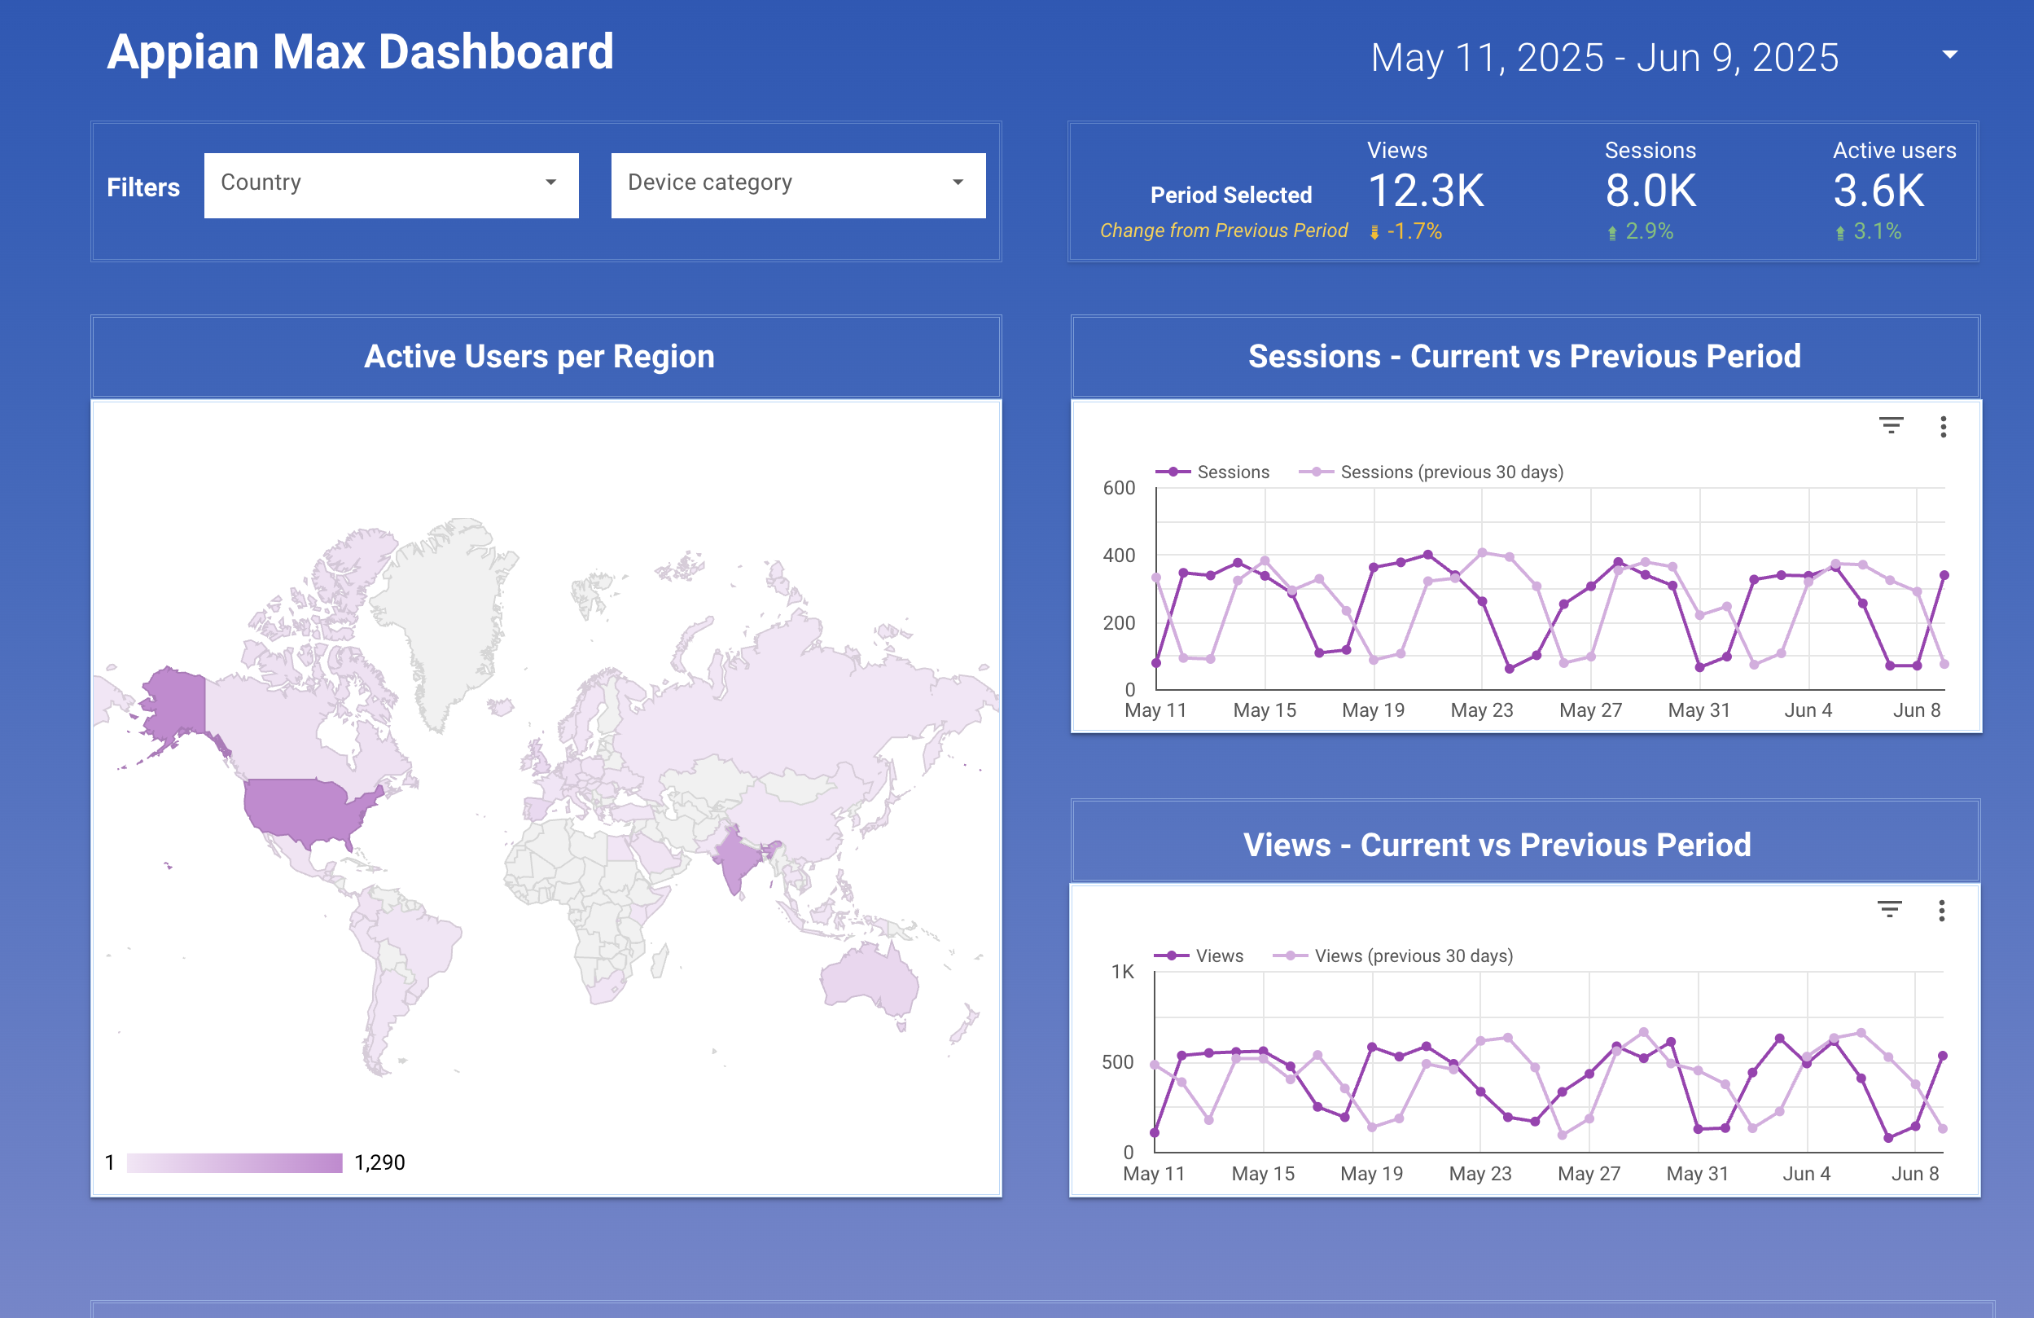Click the 2.9% Sessions change value
Image resolution: width=2034 pixels, height=1318 pixels.
tap(1649, 231)
